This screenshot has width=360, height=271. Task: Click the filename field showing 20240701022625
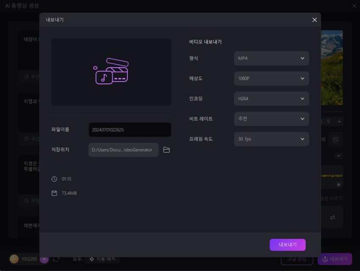point(130,129)
